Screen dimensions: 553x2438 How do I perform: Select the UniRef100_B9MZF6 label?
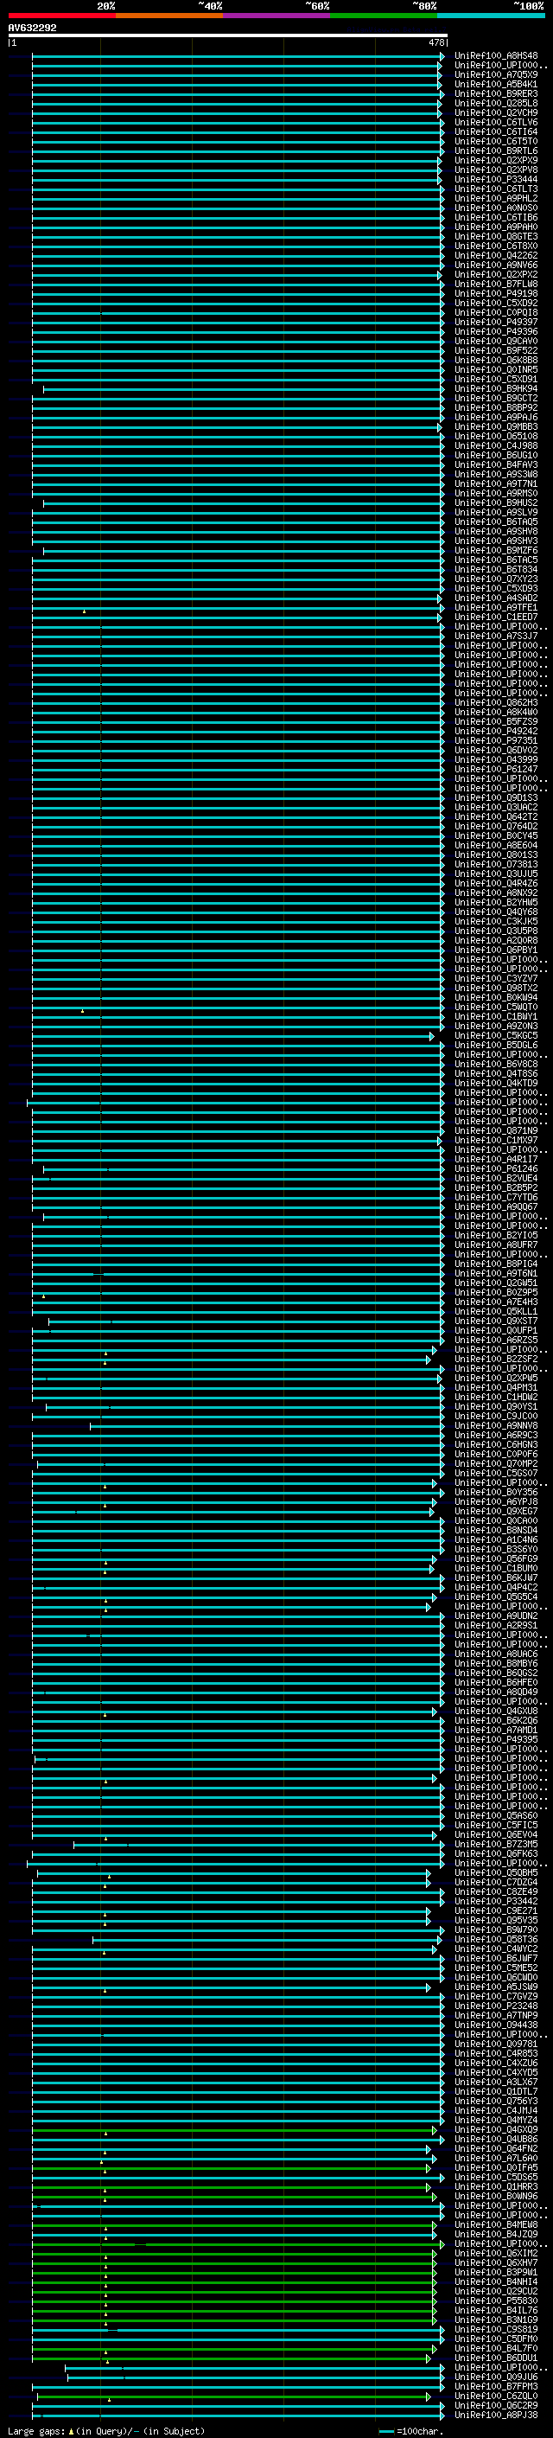click(495, 551)
